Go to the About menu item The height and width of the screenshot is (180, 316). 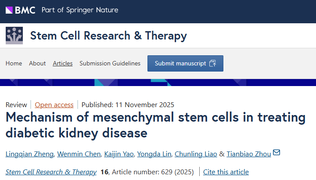(37, 63)
